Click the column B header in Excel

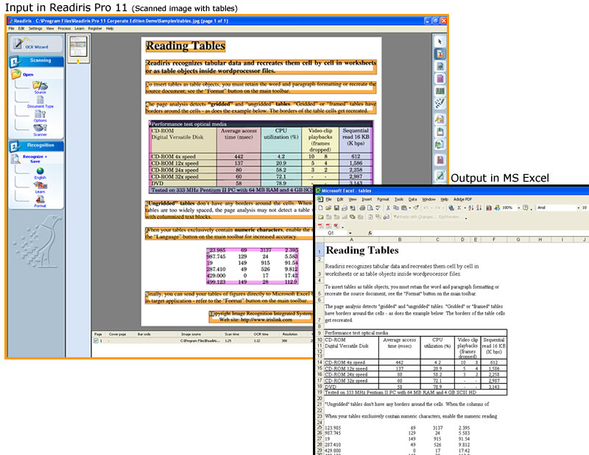tap(399, 239)
